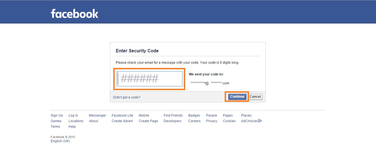Open the Cookies link
376x155 pixels.
[x=229, y=121]
